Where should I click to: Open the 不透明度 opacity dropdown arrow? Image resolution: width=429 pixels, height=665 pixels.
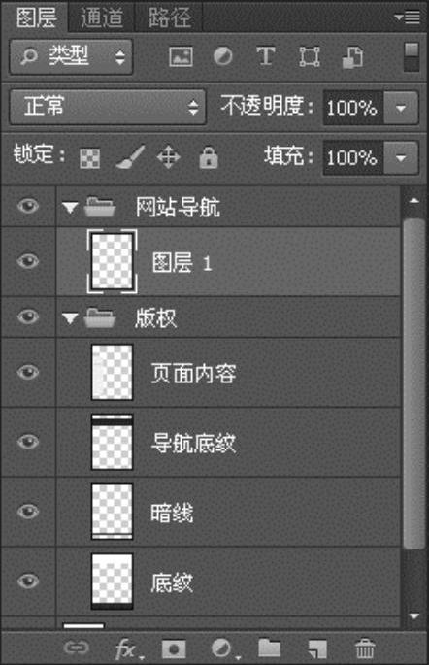(x=401, y=108)
